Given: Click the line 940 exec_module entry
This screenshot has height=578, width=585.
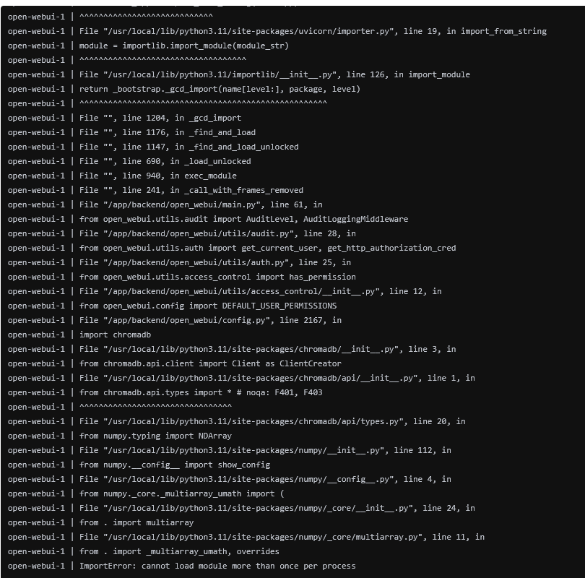Looking at the screenshot, I should [157, 176].
